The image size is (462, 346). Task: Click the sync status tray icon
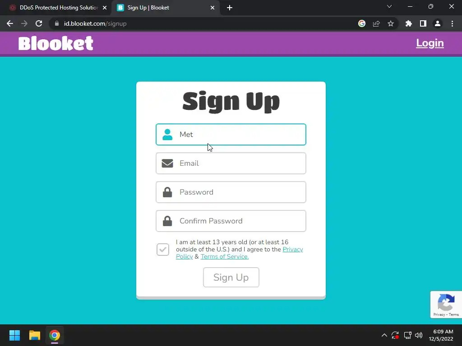(395, 335)
